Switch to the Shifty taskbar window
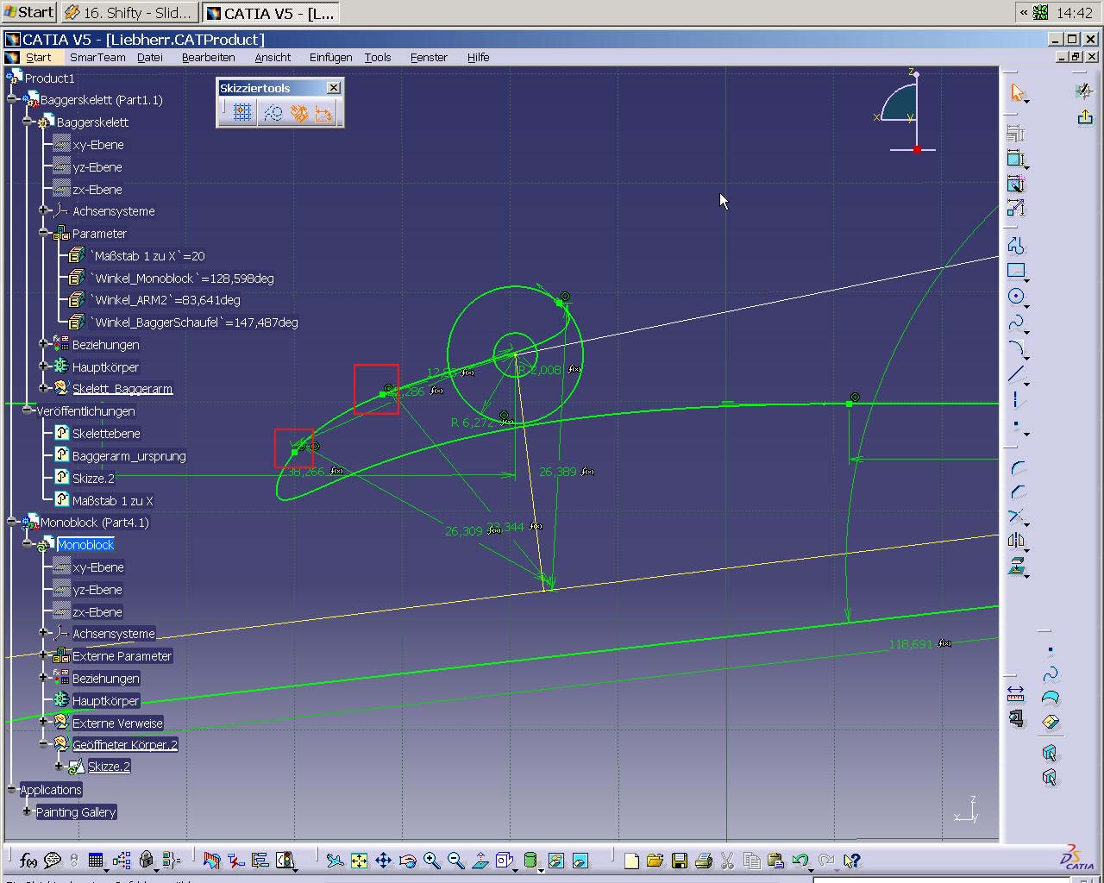The height and width of the screenshot is (883, 1104). [129, 12]
